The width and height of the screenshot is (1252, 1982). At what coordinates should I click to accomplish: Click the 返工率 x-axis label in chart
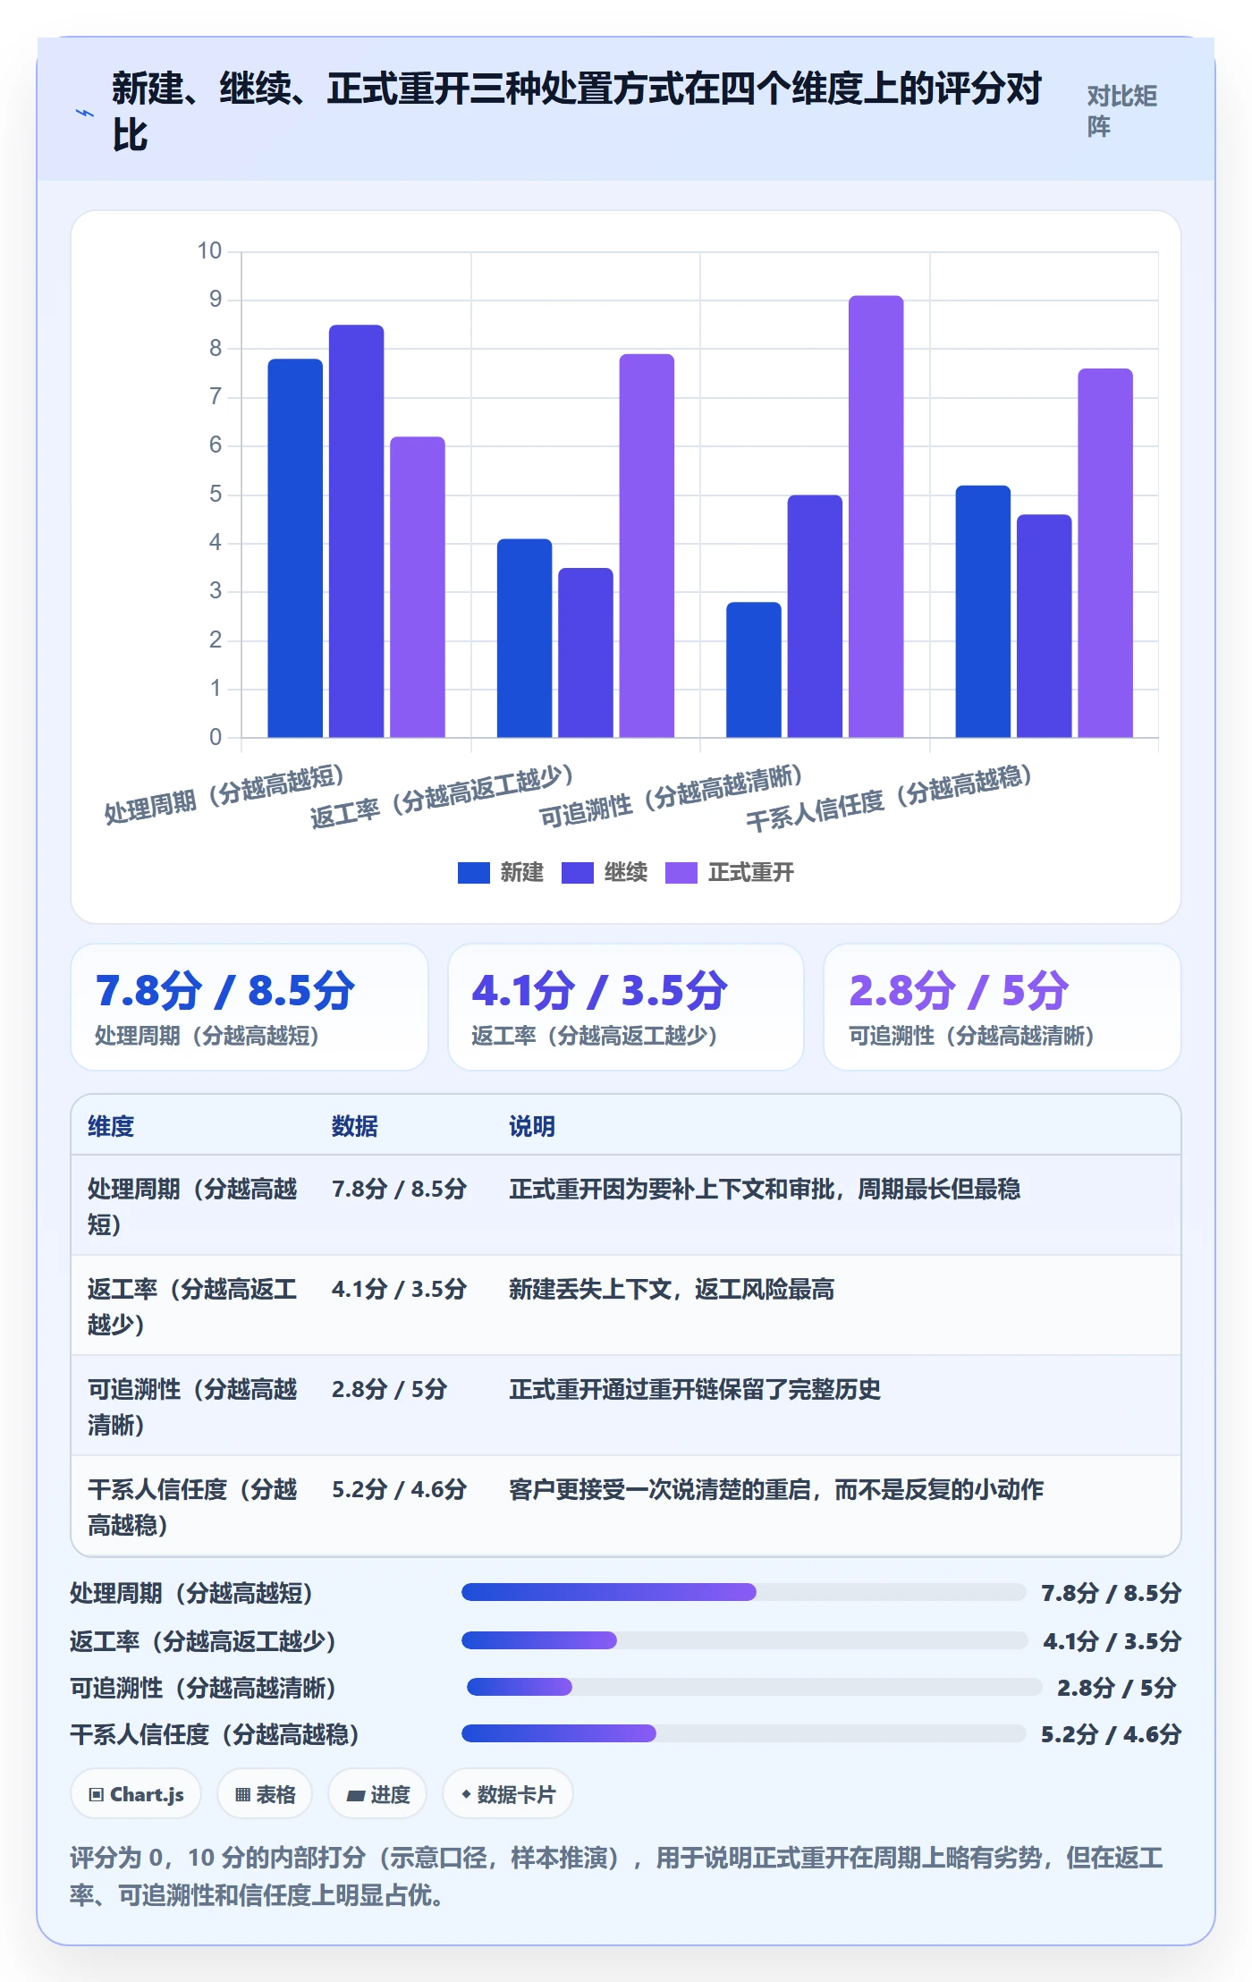pyautogui.click(x=442, y=795)
